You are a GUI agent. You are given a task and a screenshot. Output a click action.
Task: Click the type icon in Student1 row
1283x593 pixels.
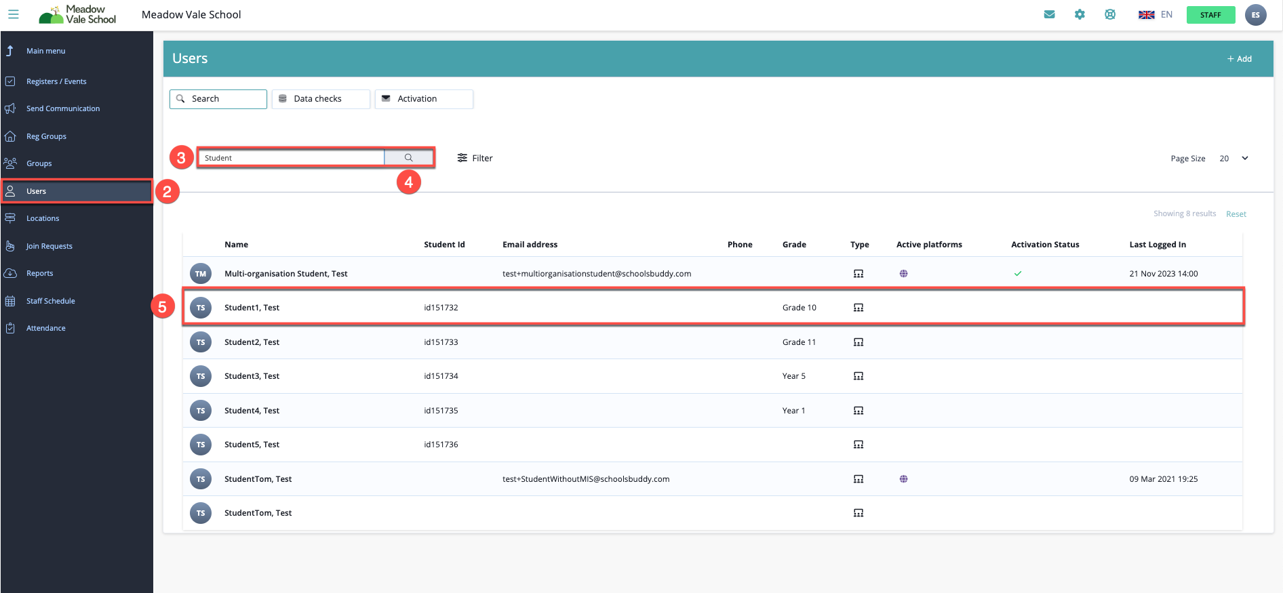click(x=858, y=308)
